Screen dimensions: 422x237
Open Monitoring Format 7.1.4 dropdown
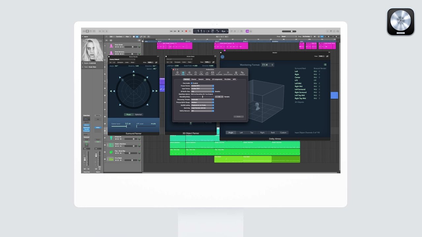pyautogui.click(x=268, y=65)
